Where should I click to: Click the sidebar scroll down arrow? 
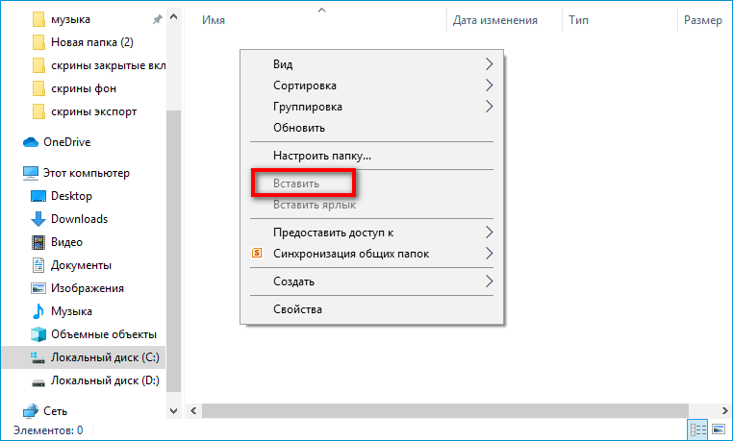coord(173,411)
